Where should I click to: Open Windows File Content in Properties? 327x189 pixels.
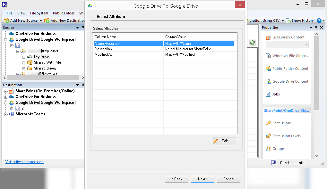(x=287, y=56)
